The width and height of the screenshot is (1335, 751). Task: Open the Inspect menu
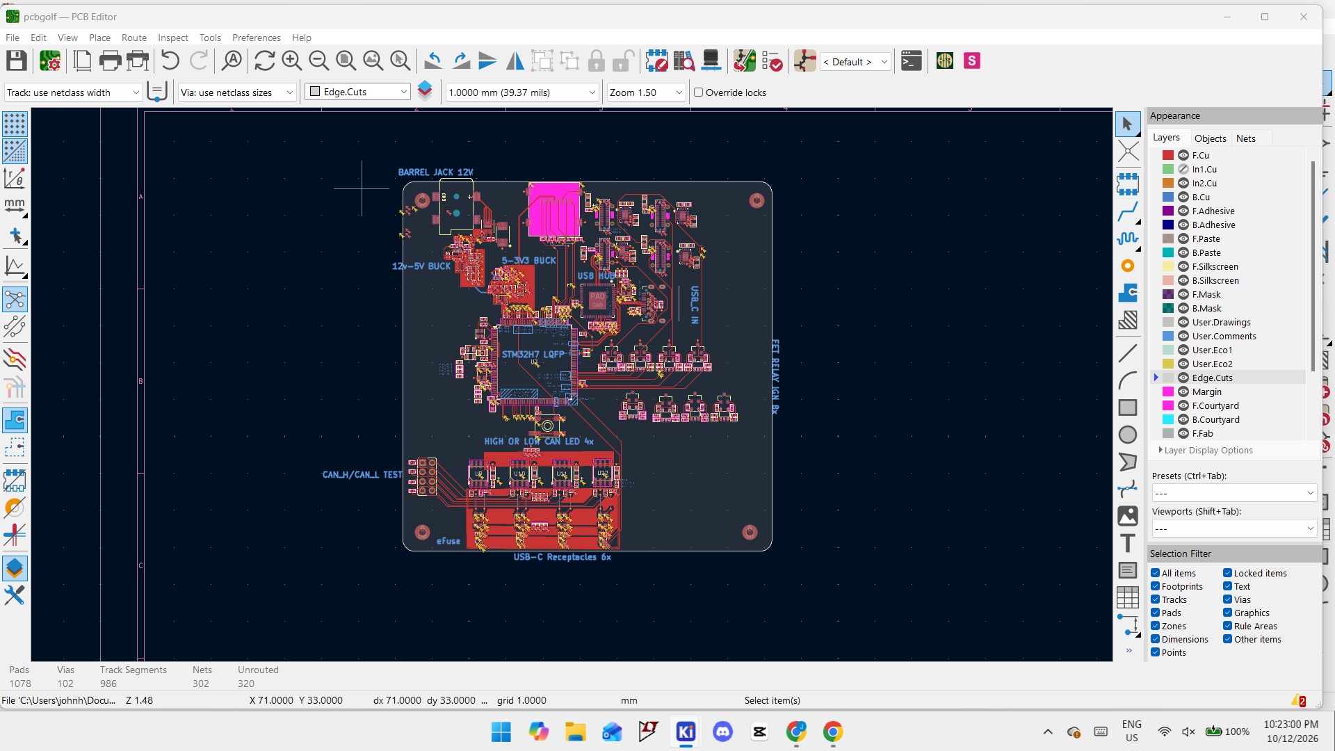[x=173, y=38]
